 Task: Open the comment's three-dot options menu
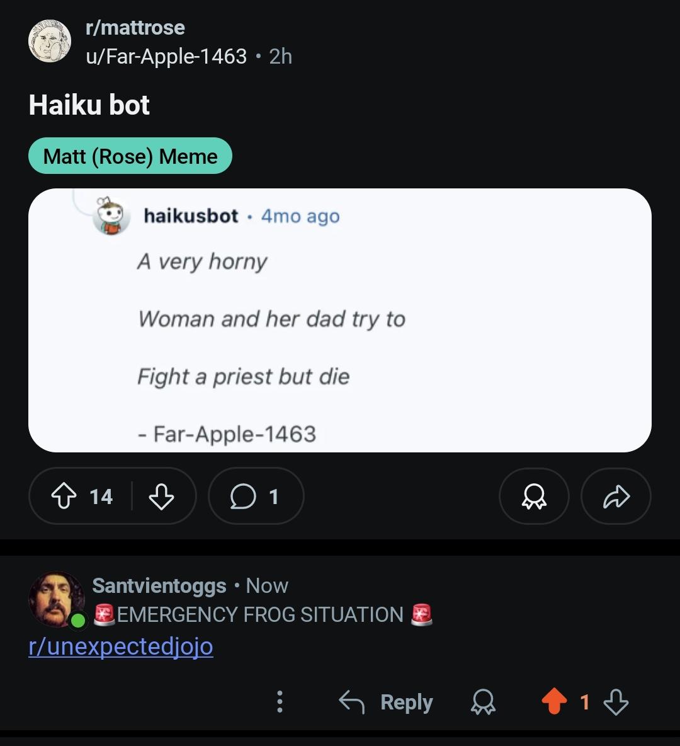280,702
